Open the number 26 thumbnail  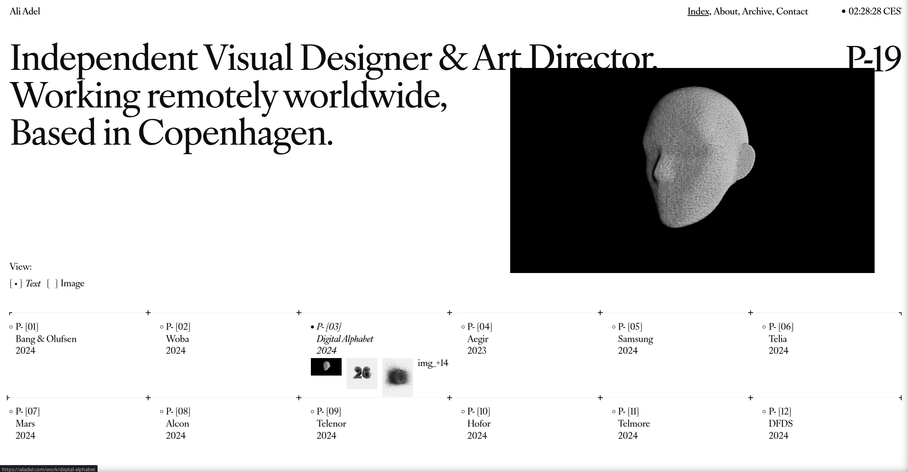tap(362, 373)
